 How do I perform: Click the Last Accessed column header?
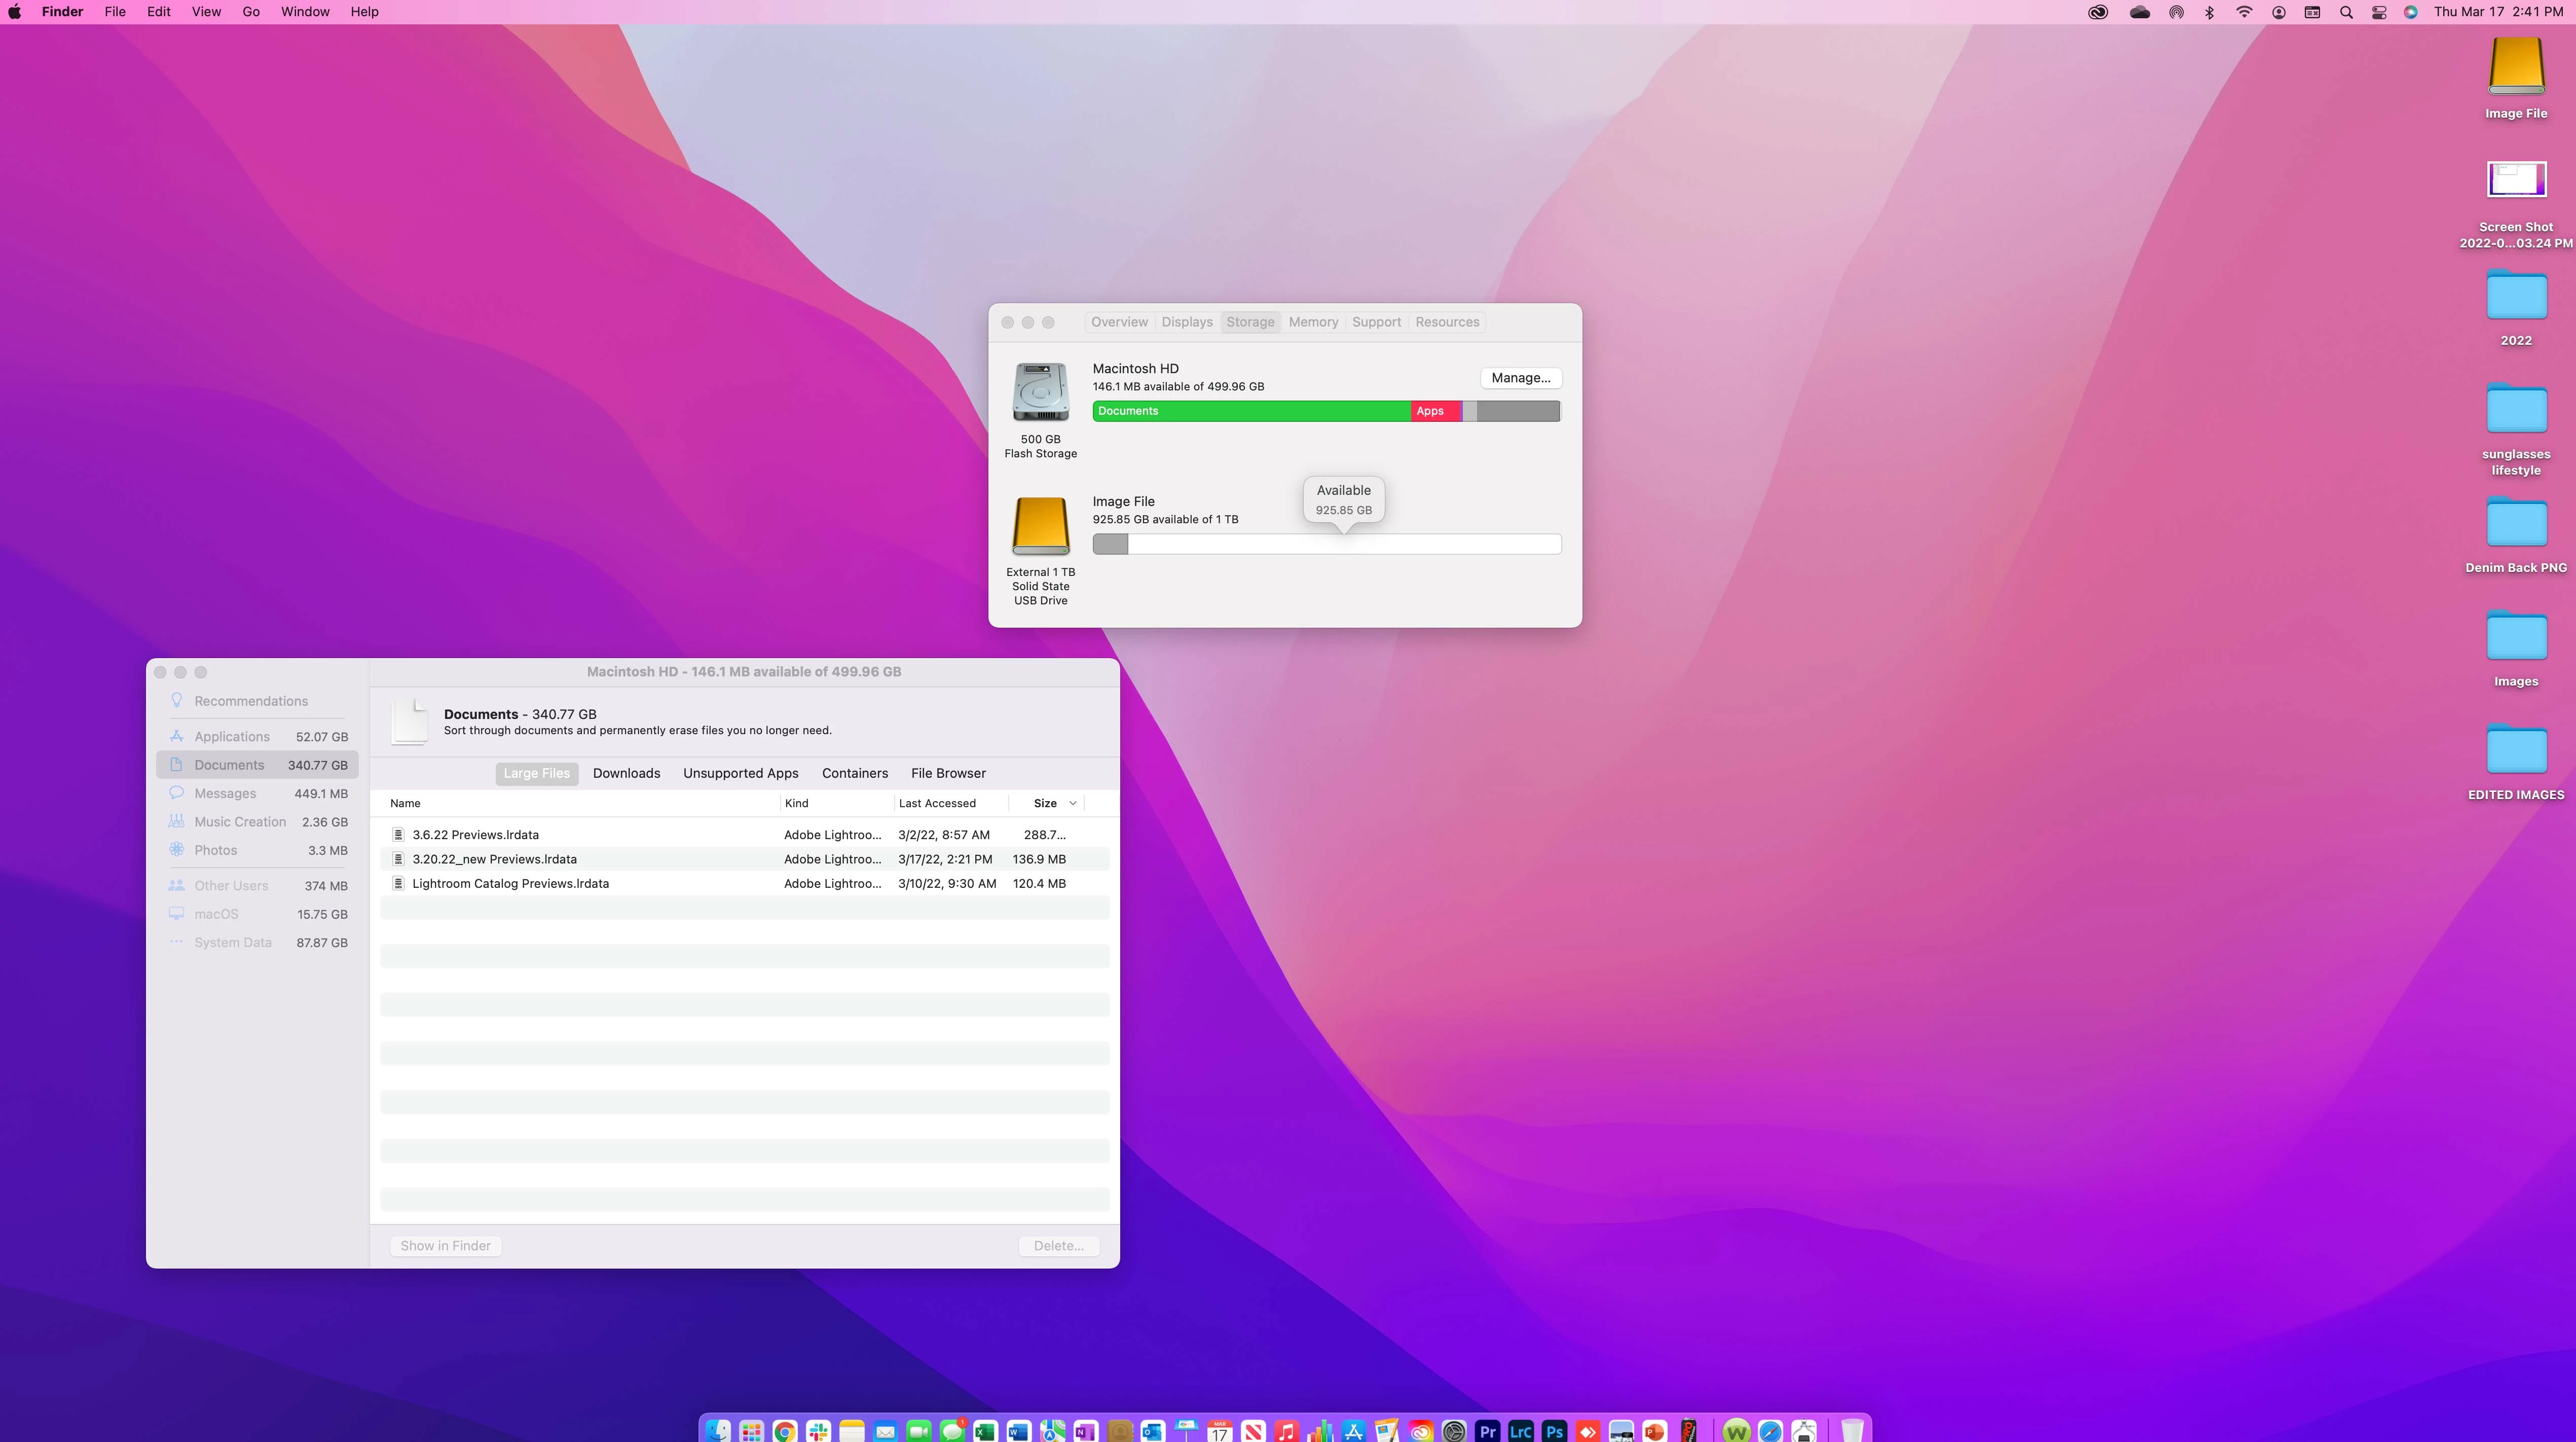coord(937,803)
